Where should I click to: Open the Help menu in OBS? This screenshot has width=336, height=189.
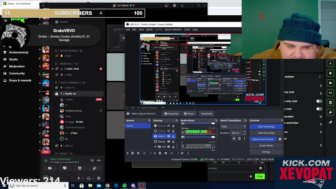tap(195, 29)
